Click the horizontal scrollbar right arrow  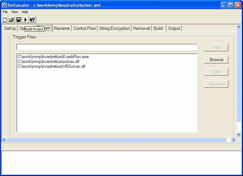[233, 140]
